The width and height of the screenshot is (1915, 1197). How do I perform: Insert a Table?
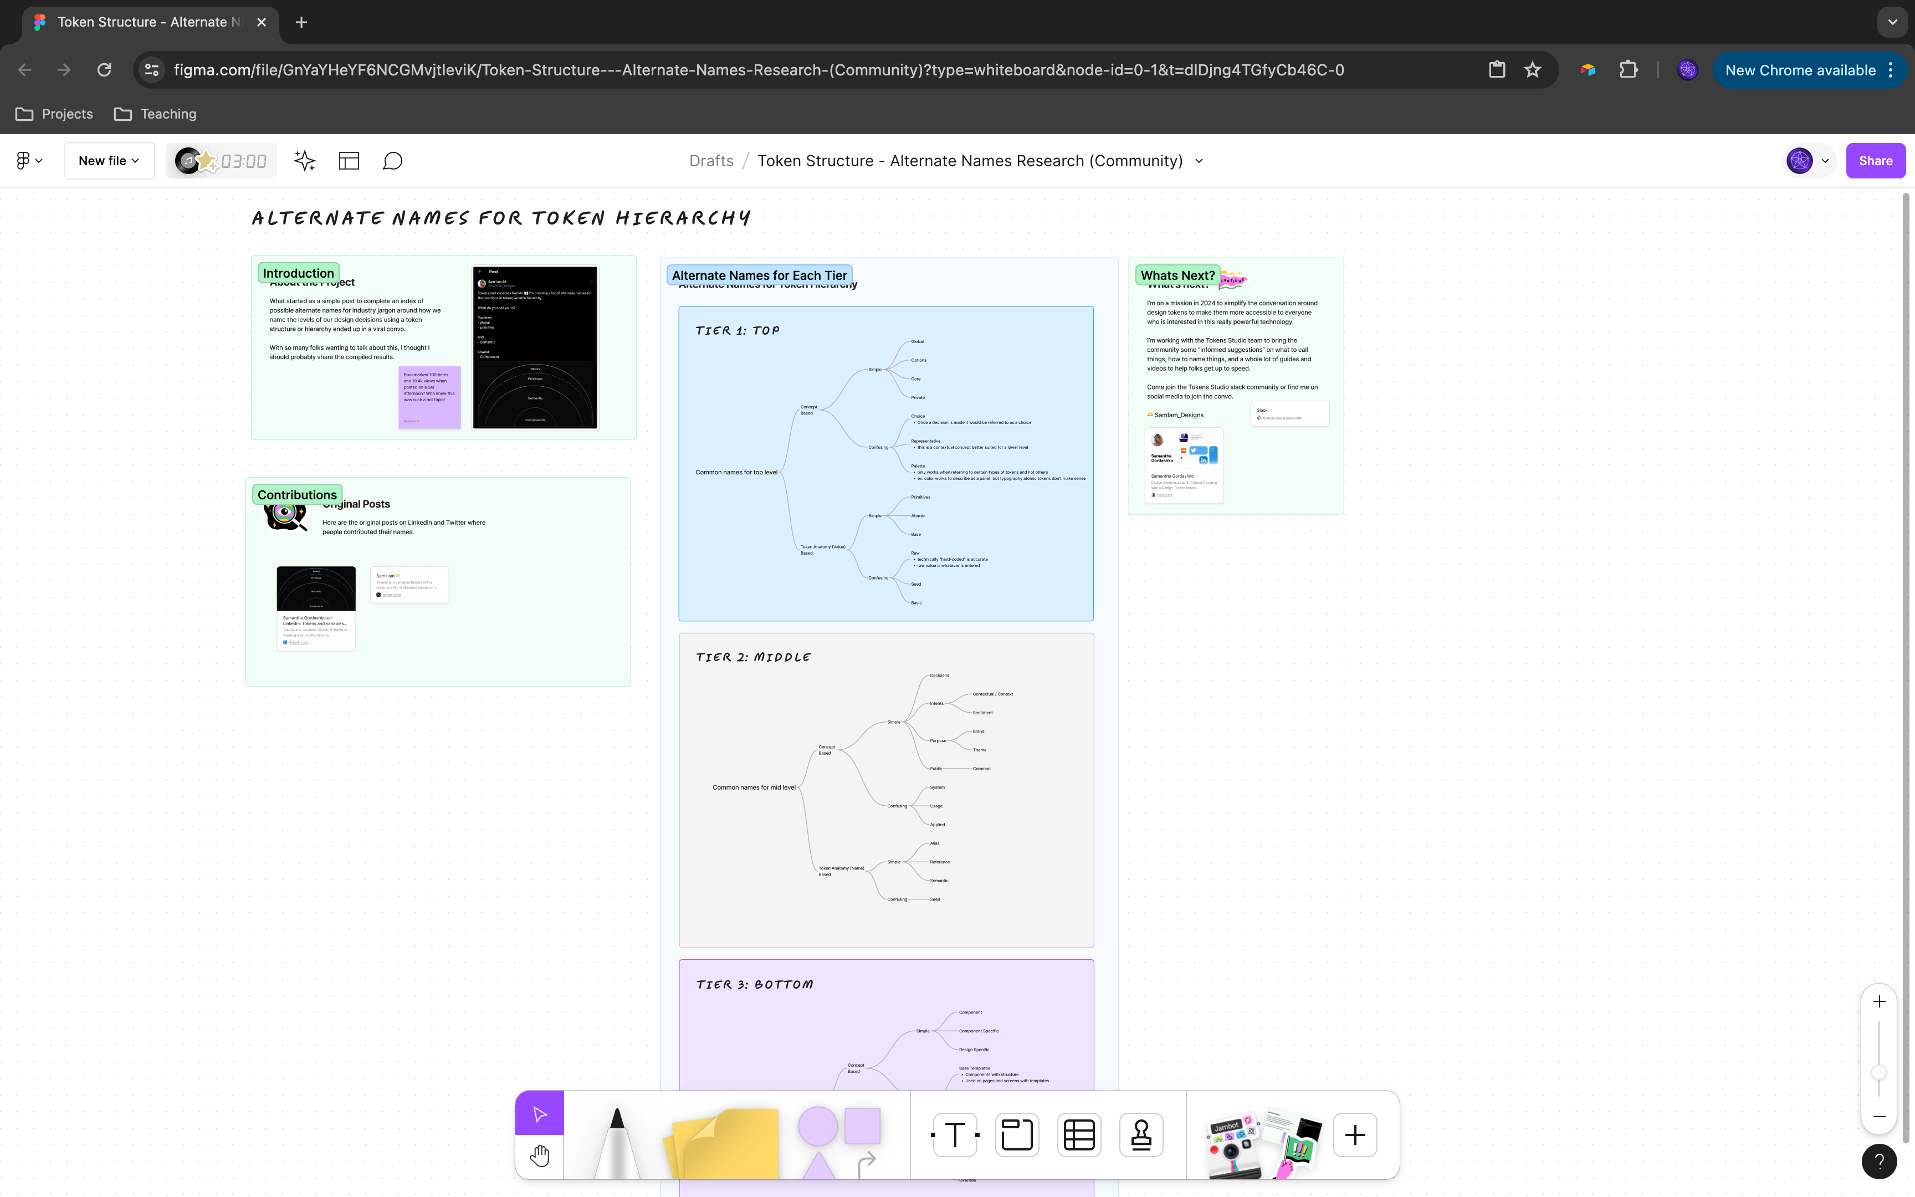click(1079, 1134)
